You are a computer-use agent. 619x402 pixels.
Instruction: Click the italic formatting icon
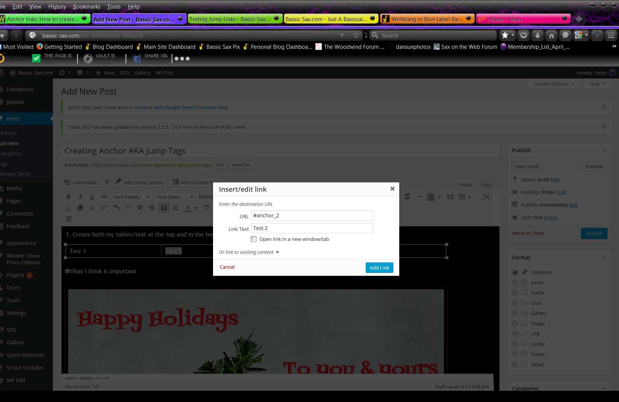80,197
